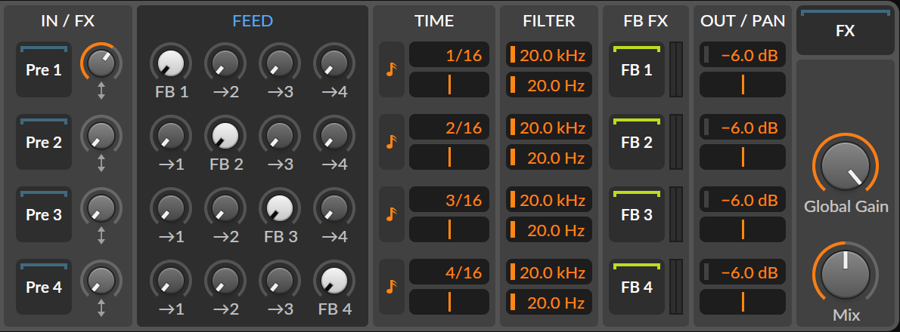Click row one's →4 cross-feed knob
Image resolution: width=900 pixels, height=332 pixels.
click(x=334, y=63)
